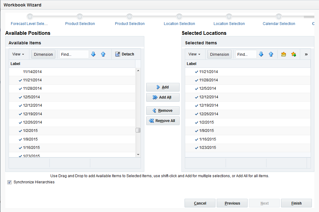This screenshot has width=319, height=212.
Task: Click the train stop circle above Calendar Selection
Action: coord(279,17)
